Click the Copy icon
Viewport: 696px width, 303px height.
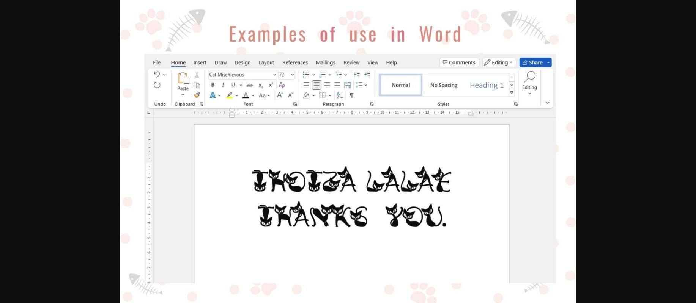(197, 85)
